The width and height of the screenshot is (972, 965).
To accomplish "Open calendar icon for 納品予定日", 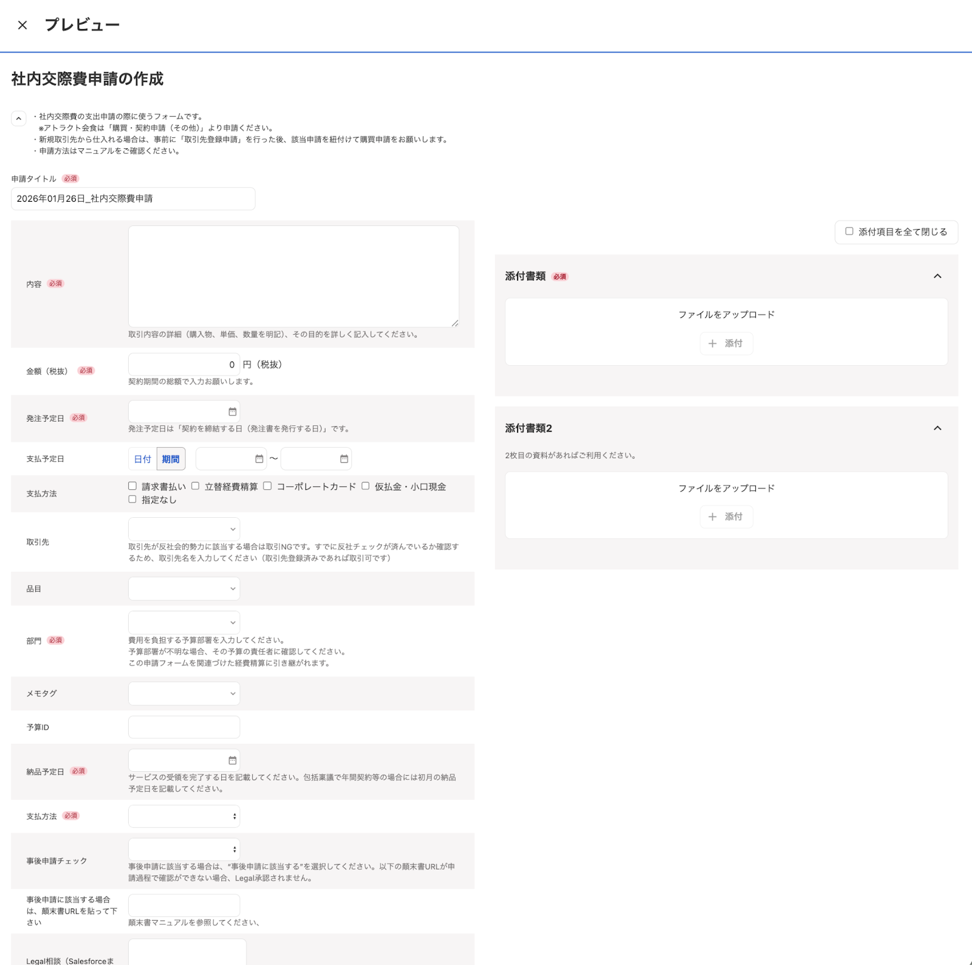I will pyautogui.click(x=232, y=760).
